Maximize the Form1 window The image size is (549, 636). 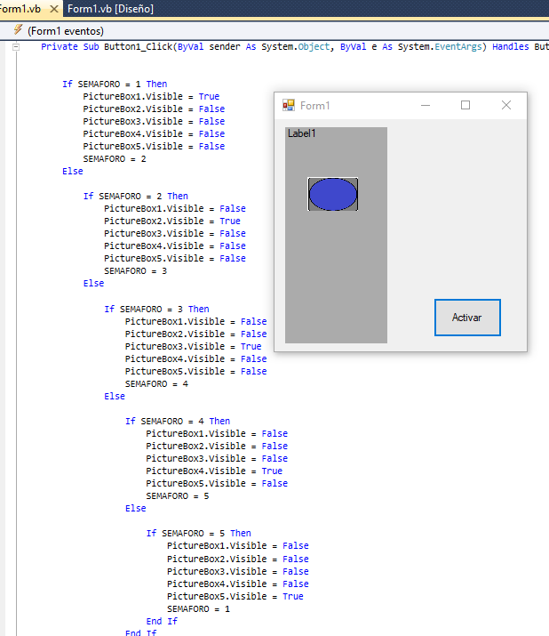pyautogui.click(x=465, y=106)
